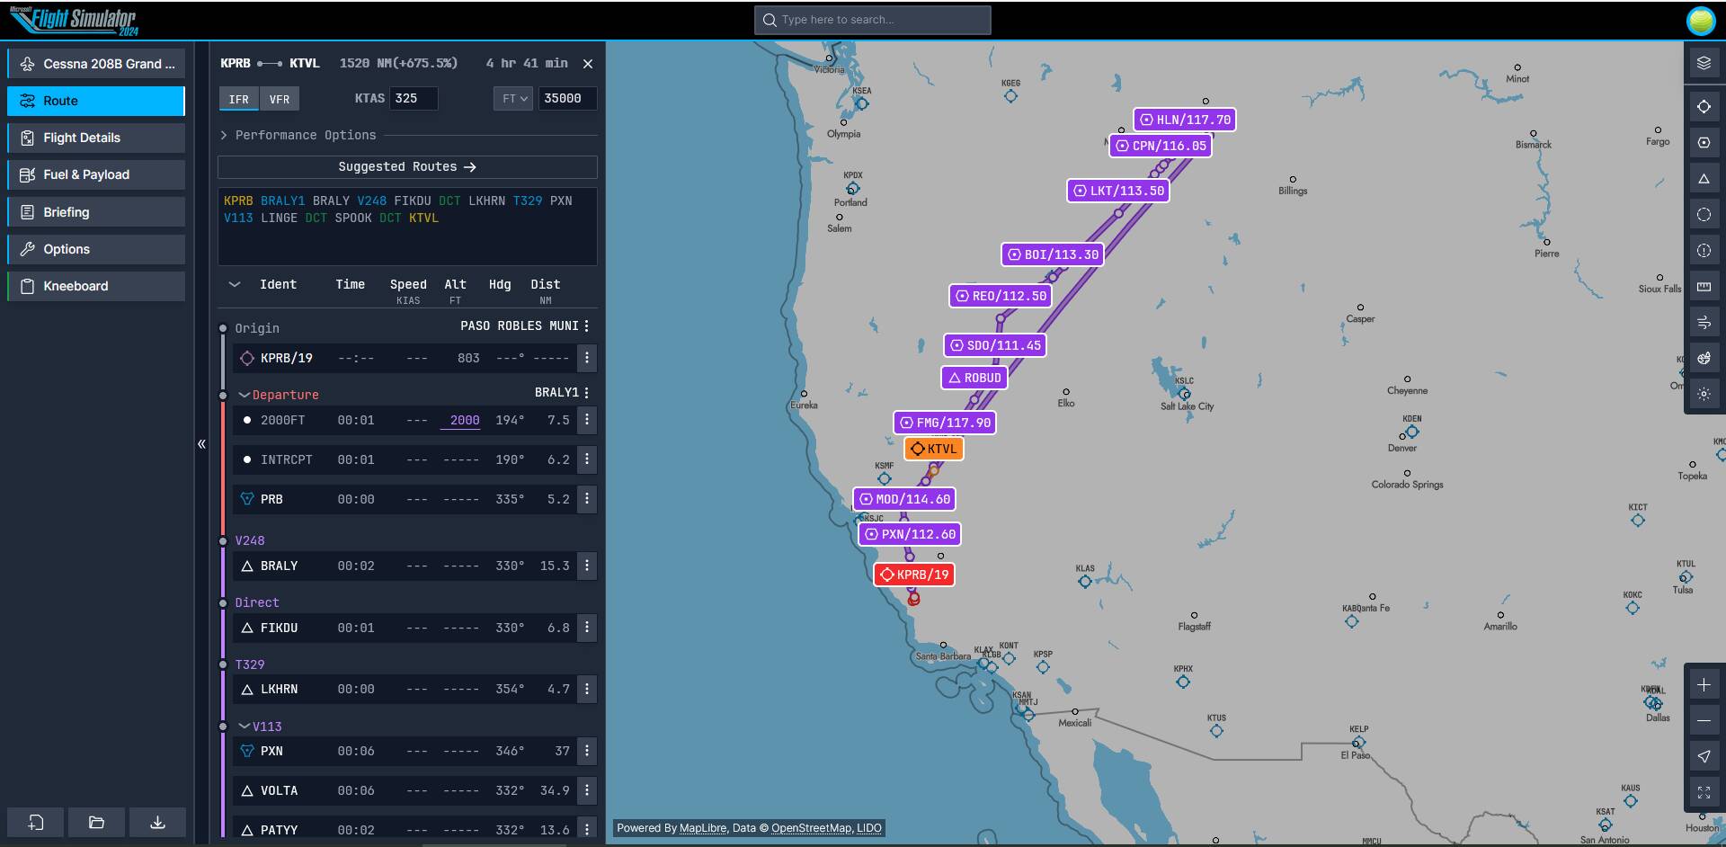Click Suggested Routes button
Screen dimensions: 1726x847
coord(407,167)
